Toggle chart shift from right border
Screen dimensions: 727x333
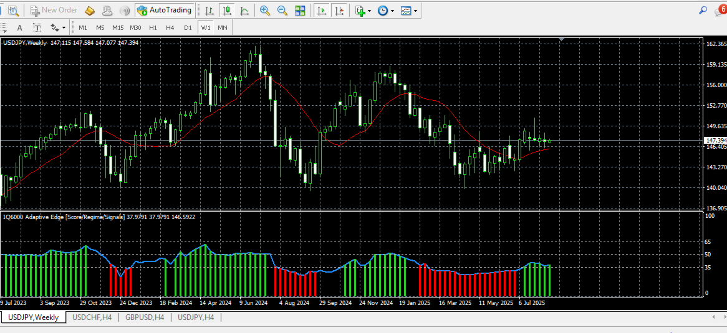(339, 10)
